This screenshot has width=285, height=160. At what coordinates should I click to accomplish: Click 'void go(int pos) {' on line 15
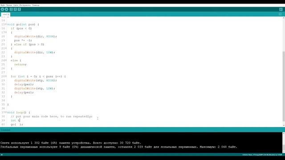click(23, 24)
